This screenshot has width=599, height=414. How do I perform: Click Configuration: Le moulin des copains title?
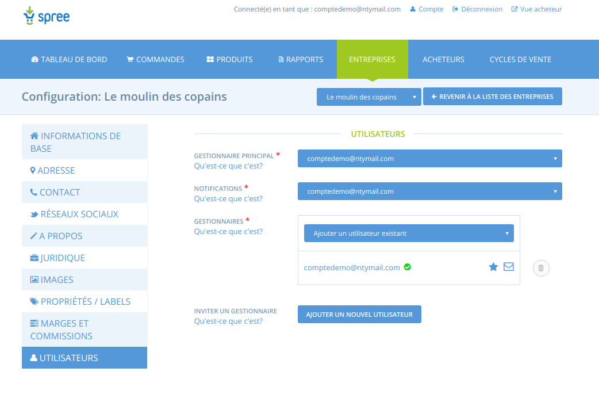[124, 97]
